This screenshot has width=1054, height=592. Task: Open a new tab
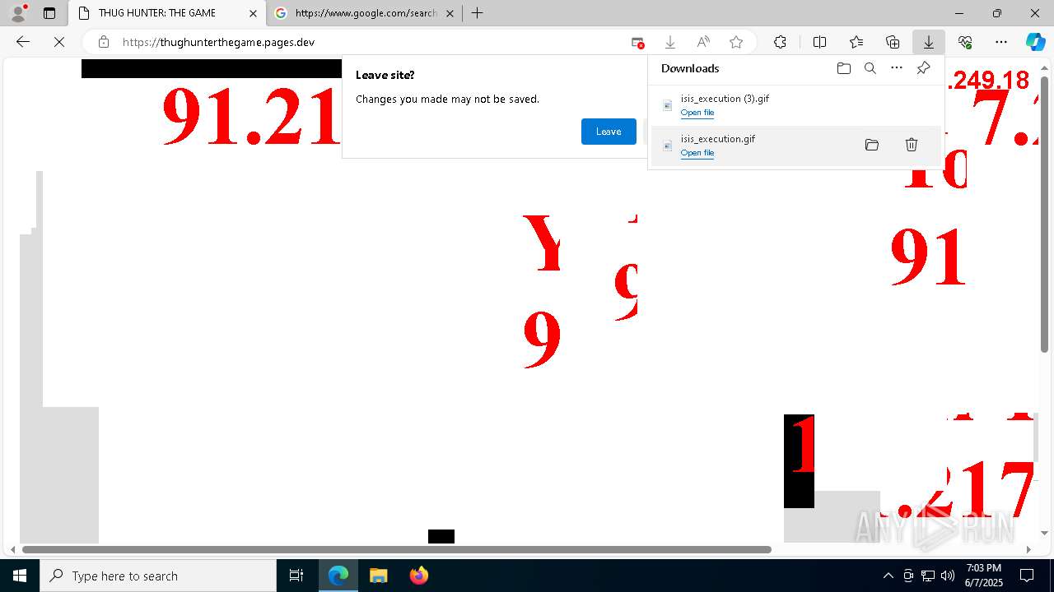click(x=477, y=13)
